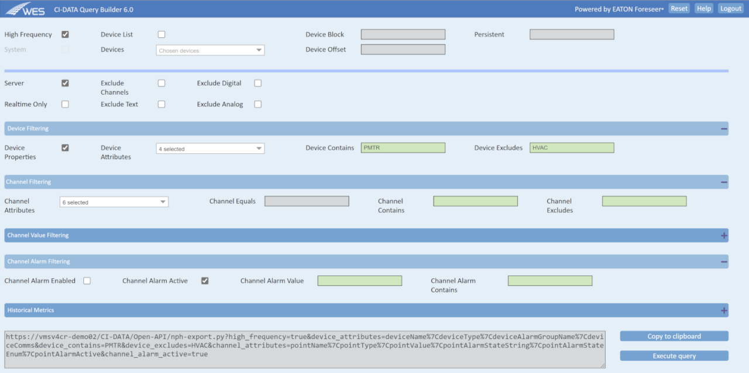749x373 pixels.
Task: Click the Copy to clipboard button
Action: [674, 336]
